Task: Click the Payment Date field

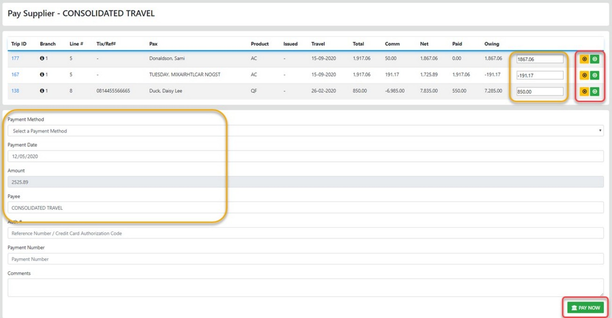Action: coord(306,156)
